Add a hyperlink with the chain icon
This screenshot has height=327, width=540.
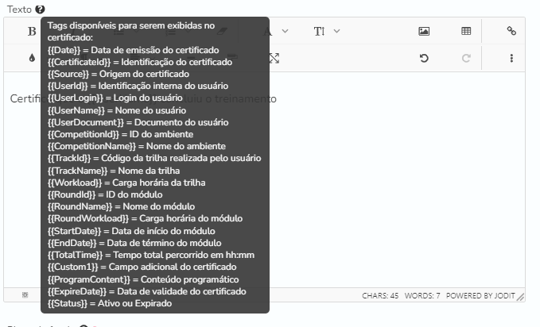pos(511,31)
